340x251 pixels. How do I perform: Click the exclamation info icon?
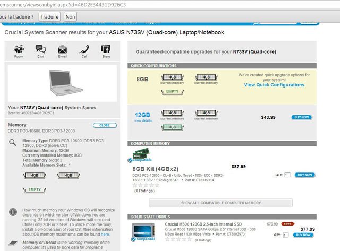tap(13, 212)
